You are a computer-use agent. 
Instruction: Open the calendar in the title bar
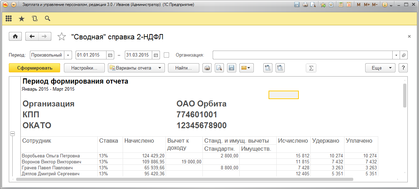pyautogui.click(x=349, y=5)
